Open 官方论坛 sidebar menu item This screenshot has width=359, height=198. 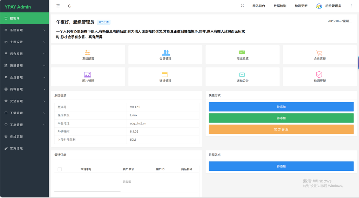pyautogui.click(x=25, y=148)
